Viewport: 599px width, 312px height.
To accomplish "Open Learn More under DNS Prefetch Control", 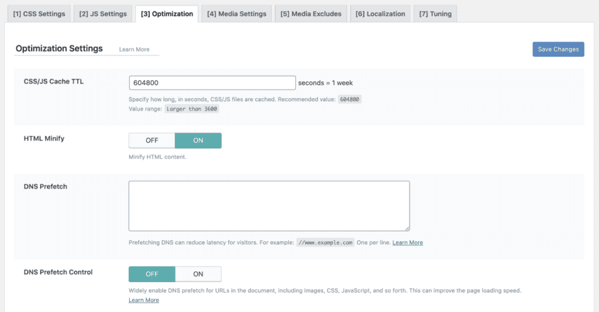I will click(x=144, y=300).
